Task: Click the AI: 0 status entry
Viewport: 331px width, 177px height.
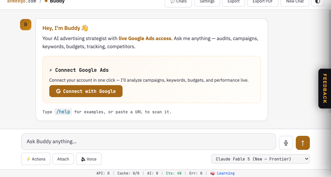Action: point(152,173)
